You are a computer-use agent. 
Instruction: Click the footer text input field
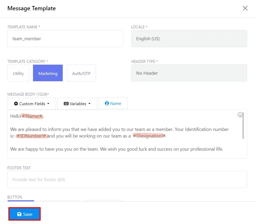(127, 180)
